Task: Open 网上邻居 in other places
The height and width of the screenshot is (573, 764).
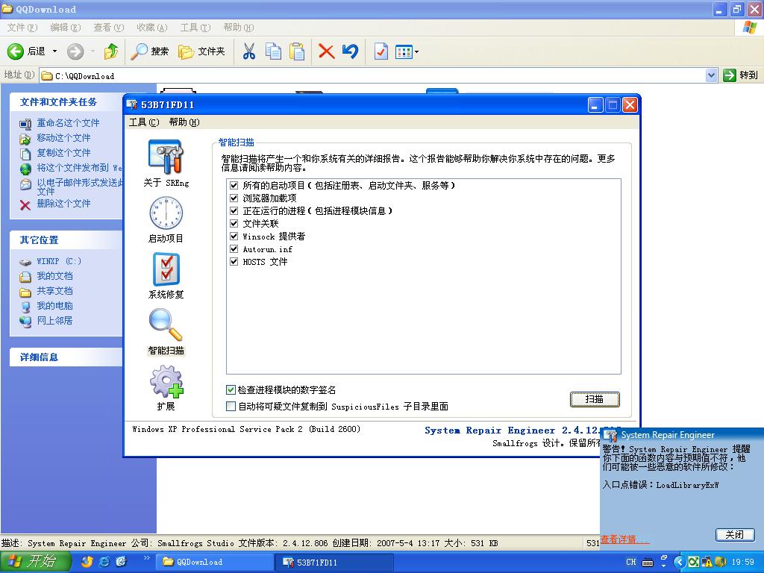Action: tap(54, 321)
